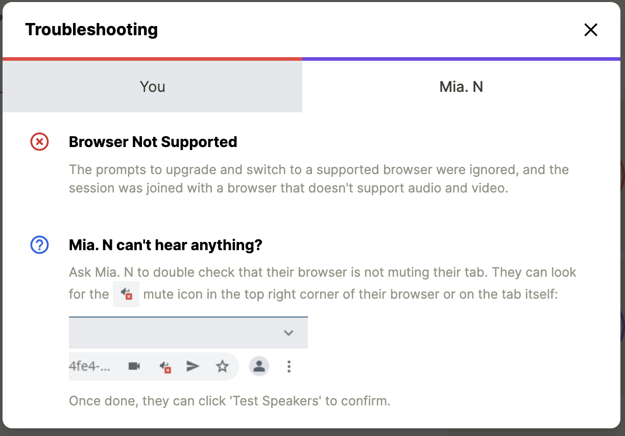Click the muted speaker icon in the address bar
The image size is (625, 436).
(165, 367)
